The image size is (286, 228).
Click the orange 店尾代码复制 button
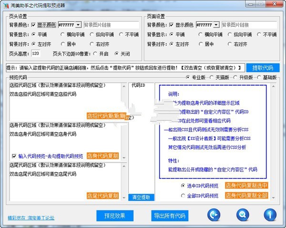[102, 196]
